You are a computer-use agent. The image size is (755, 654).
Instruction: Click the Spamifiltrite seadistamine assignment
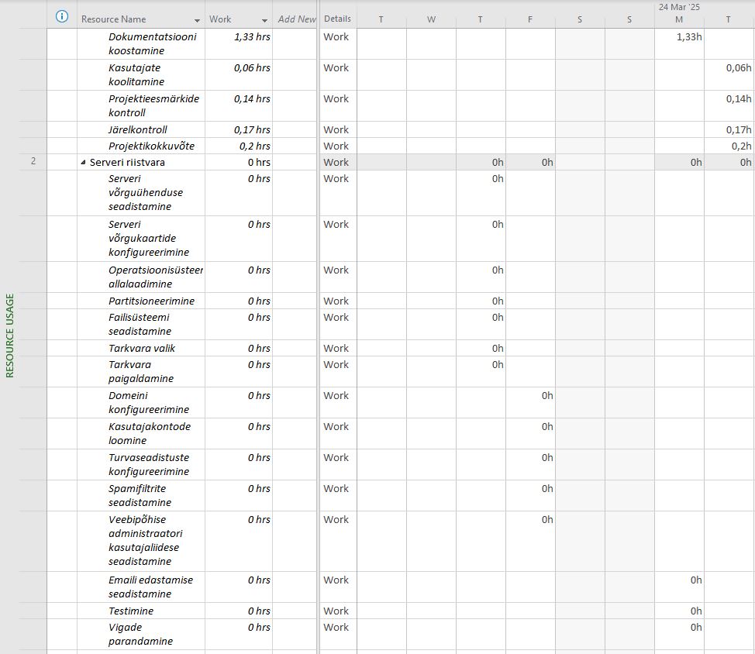tap(140, 495)
